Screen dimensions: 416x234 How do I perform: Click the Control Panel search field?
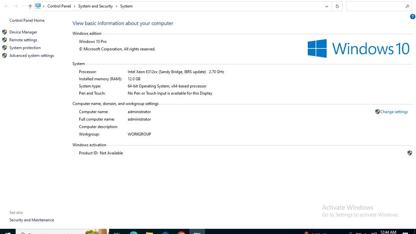(375, 6)
